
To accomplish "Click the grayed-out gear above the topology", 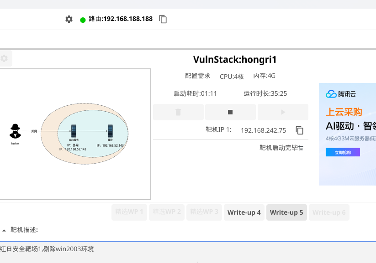I will pyautogui.click(x=5, y=58).
